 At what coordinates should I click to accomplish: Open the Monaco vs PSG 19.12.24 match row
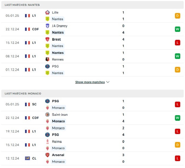coord(92,131)
